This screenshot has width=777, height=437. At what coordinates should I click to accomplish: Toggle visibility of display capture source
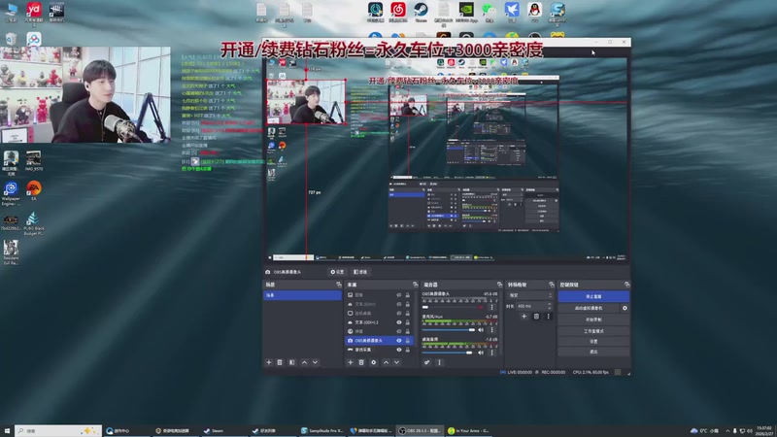[x=399, y=313]
